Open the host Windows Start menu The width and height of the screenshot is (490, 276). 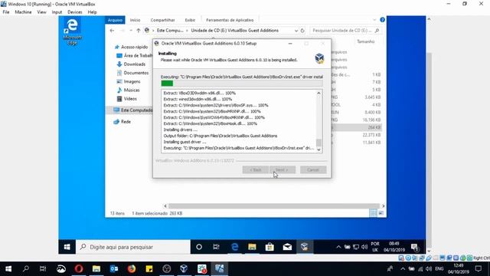click(8, 269)
